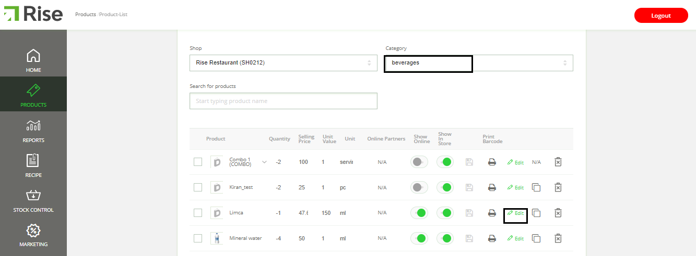
Task: Delete the Limca product
Action: [558, 213]
